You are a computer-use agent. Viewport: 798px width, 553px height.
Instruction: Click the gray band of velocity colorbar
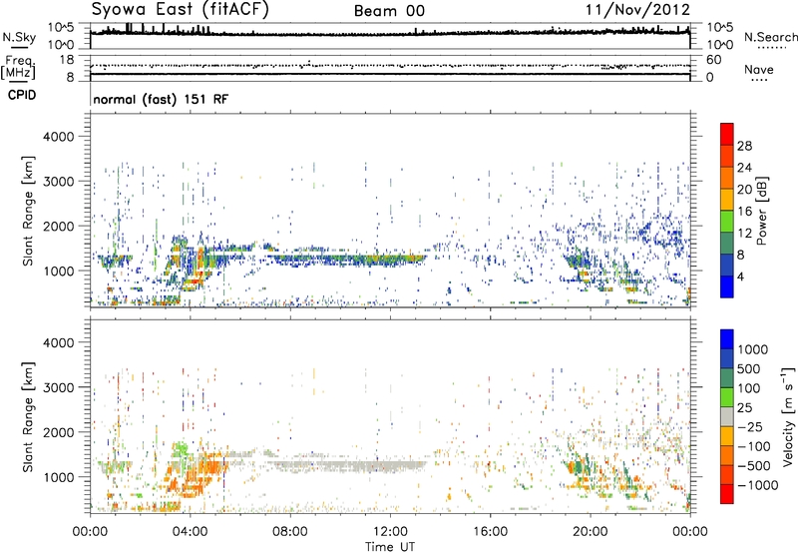(727, 416)
